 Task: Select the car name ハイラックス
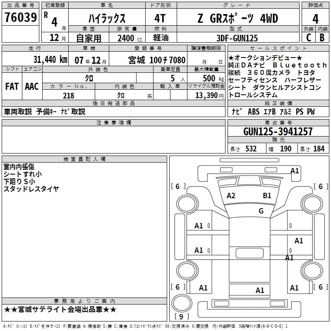pos(107,19)
